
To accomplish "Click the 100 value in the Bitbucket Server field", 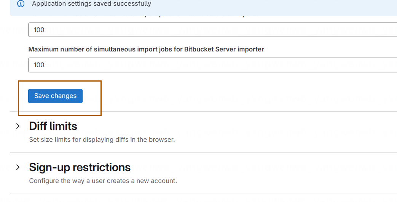I will pos(39,65).
